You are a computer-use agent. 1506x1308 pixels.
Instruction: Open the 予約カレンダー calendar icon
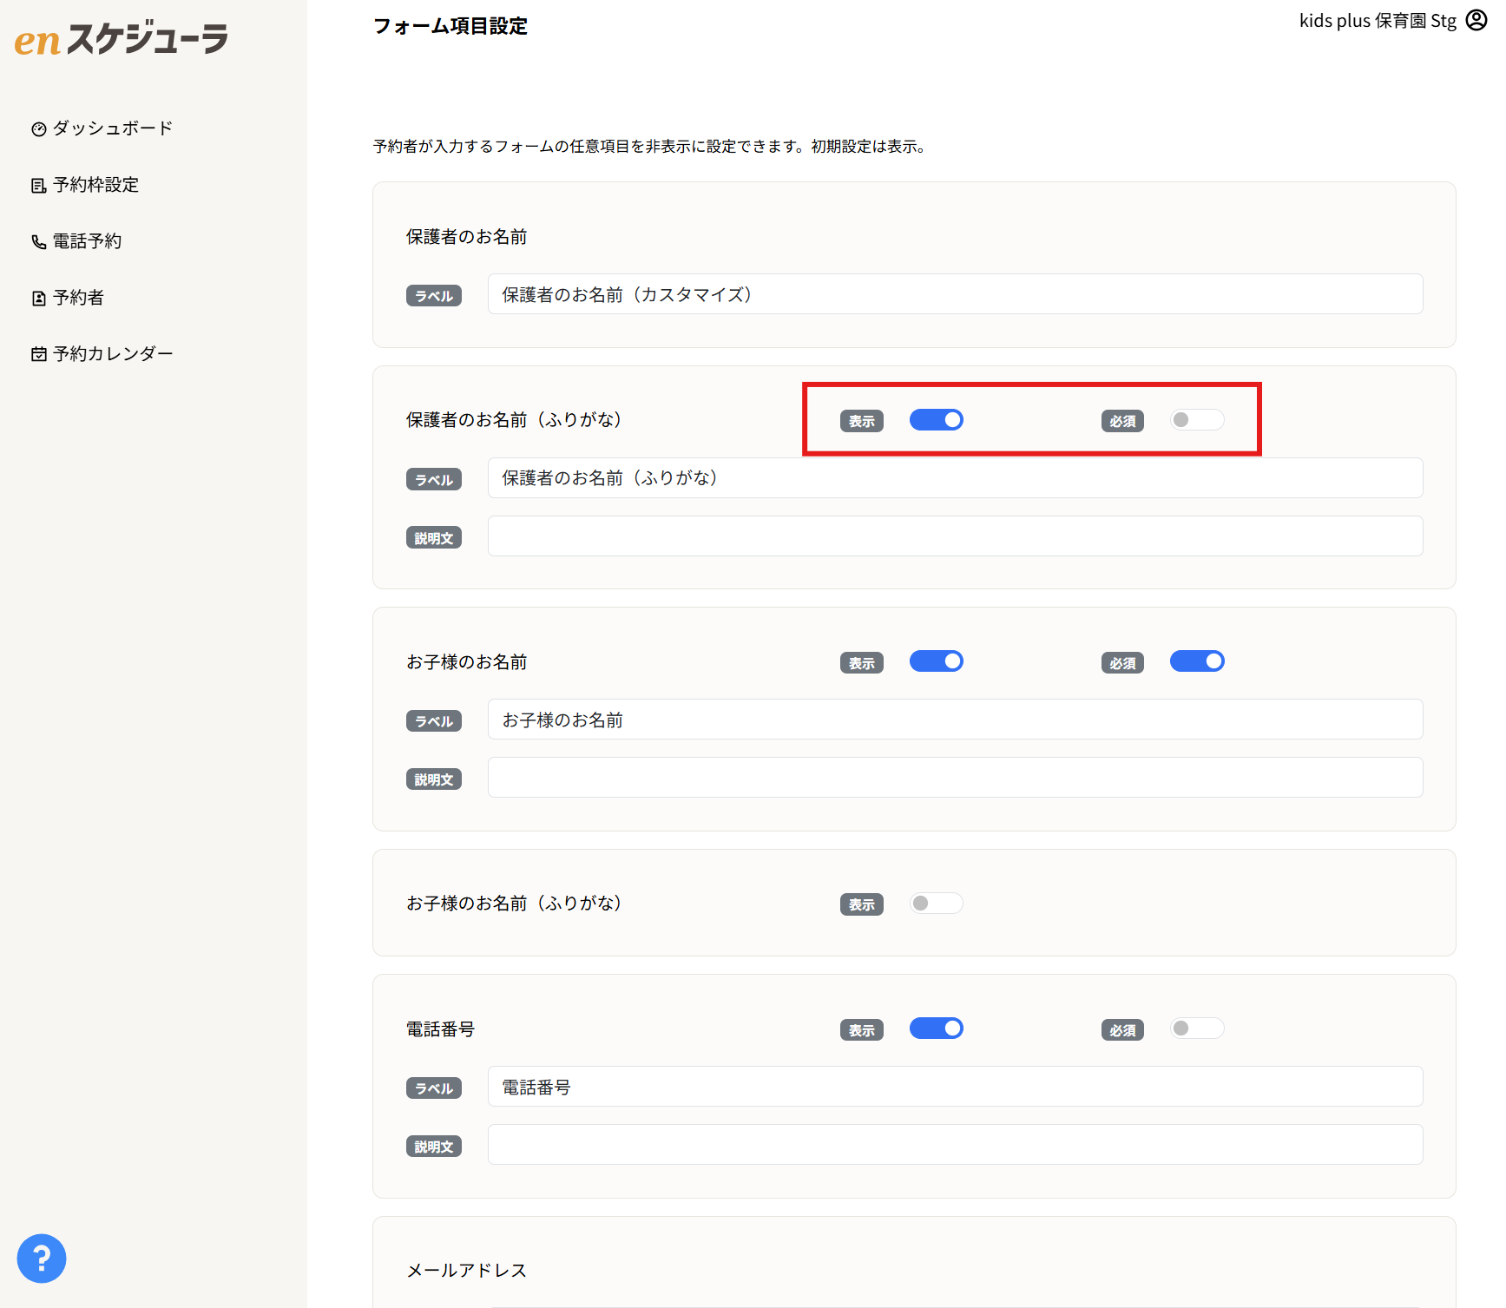(38, 352)
